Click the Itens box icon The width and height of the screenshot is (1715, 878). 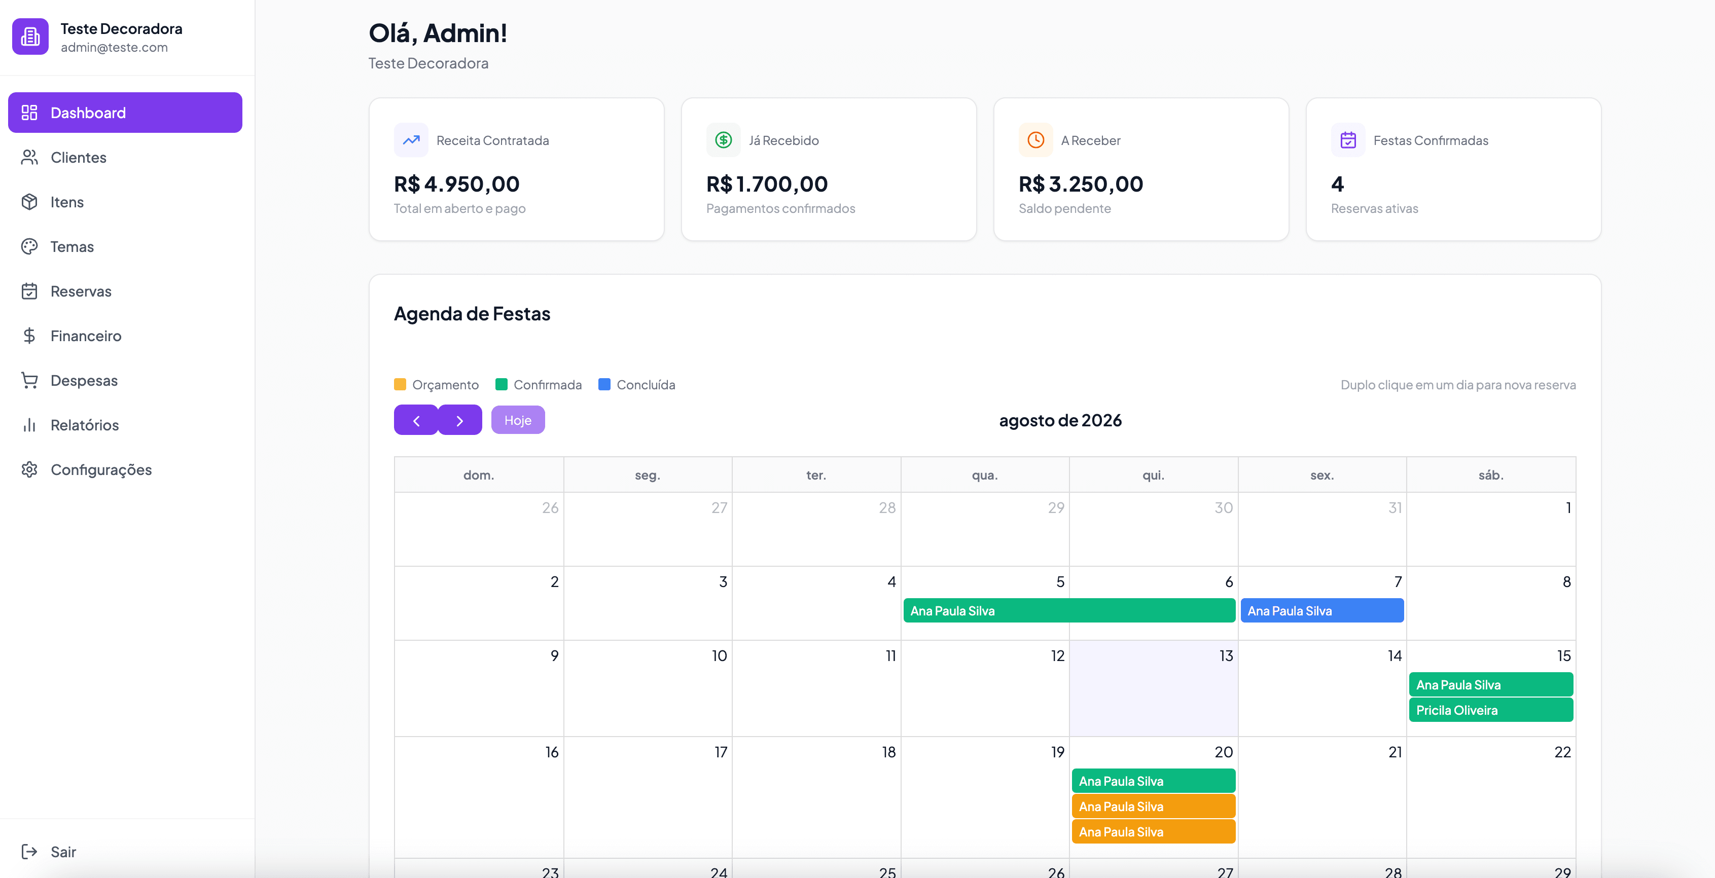point(29,202)
